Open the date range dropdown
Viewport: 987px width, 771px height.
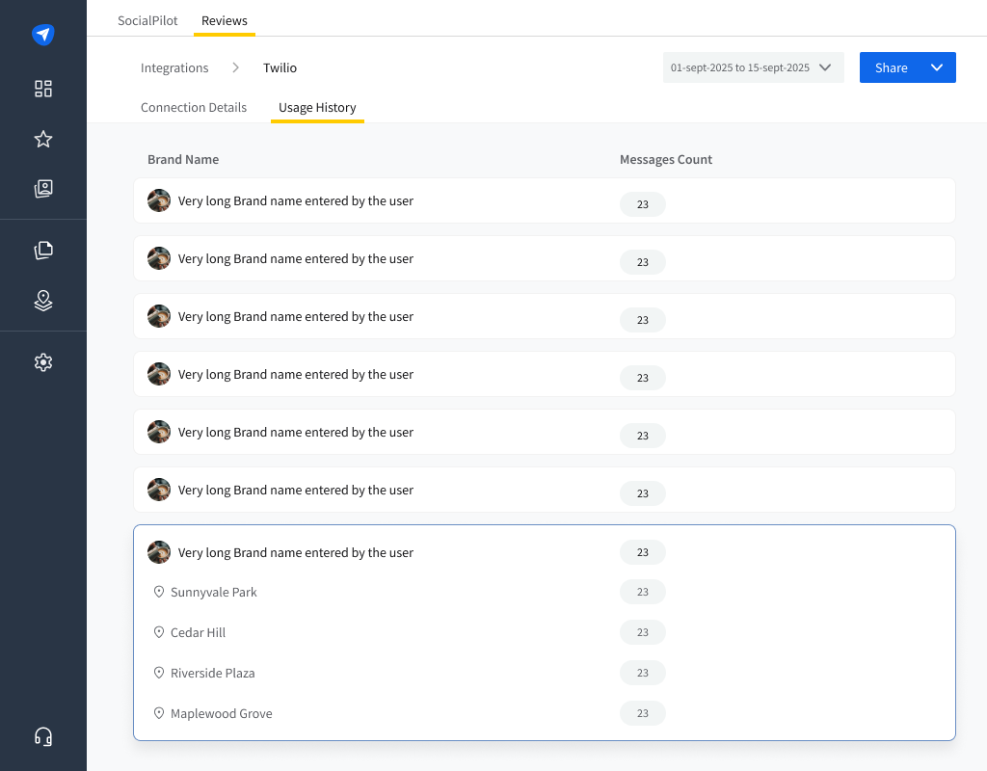(753, 67)
